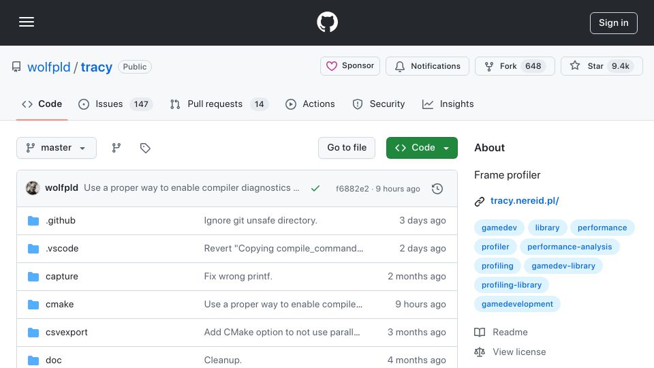The width and height of the screenshot is (654, 368).
Task: Open the capture folder
Action: 62,276
